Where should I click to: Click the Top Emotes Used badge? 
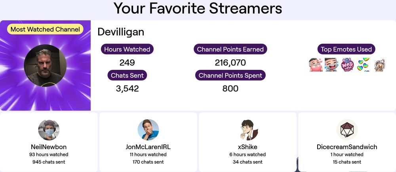(x=346, y=49)
